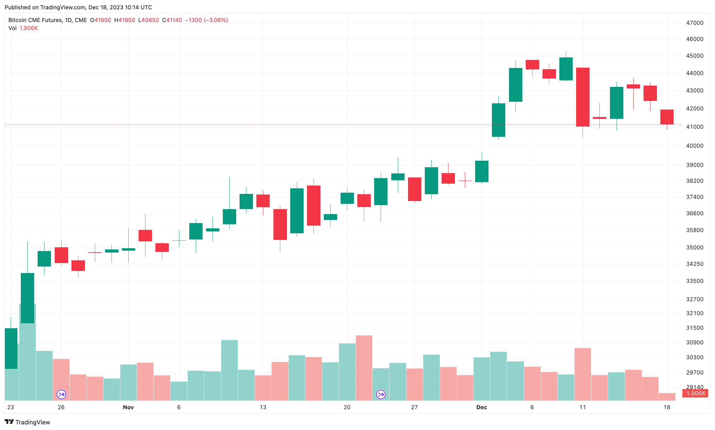Click the TradingView logo at bottom left
The height and width of the screenshot is (430, 715).
coord(27,422)
